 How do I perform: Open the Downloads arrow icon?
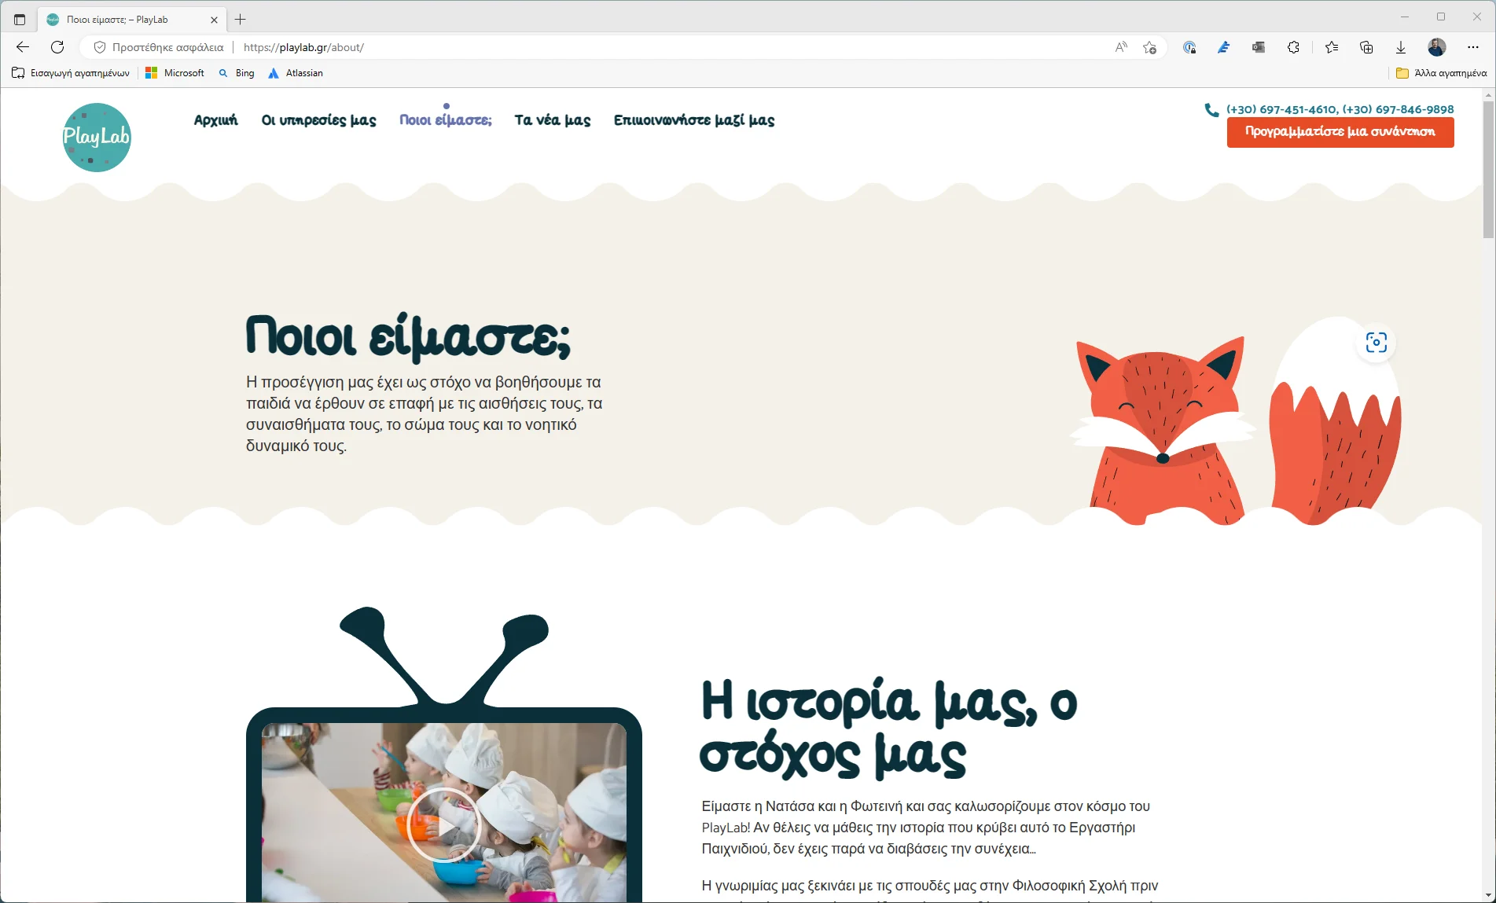pyautogui.click(x=1401, y=47)
